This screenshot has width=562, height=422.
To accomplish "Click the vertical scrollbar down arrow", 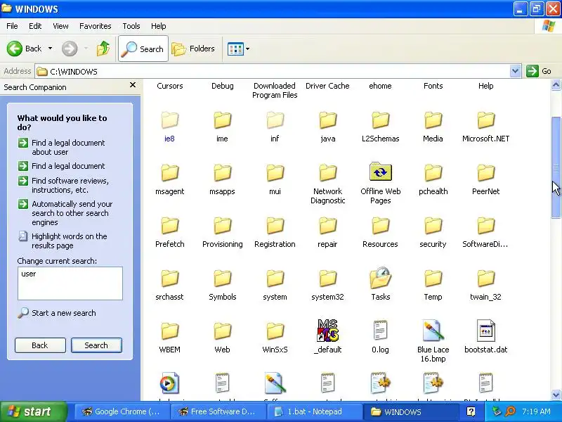I will (x=556, y=395).
